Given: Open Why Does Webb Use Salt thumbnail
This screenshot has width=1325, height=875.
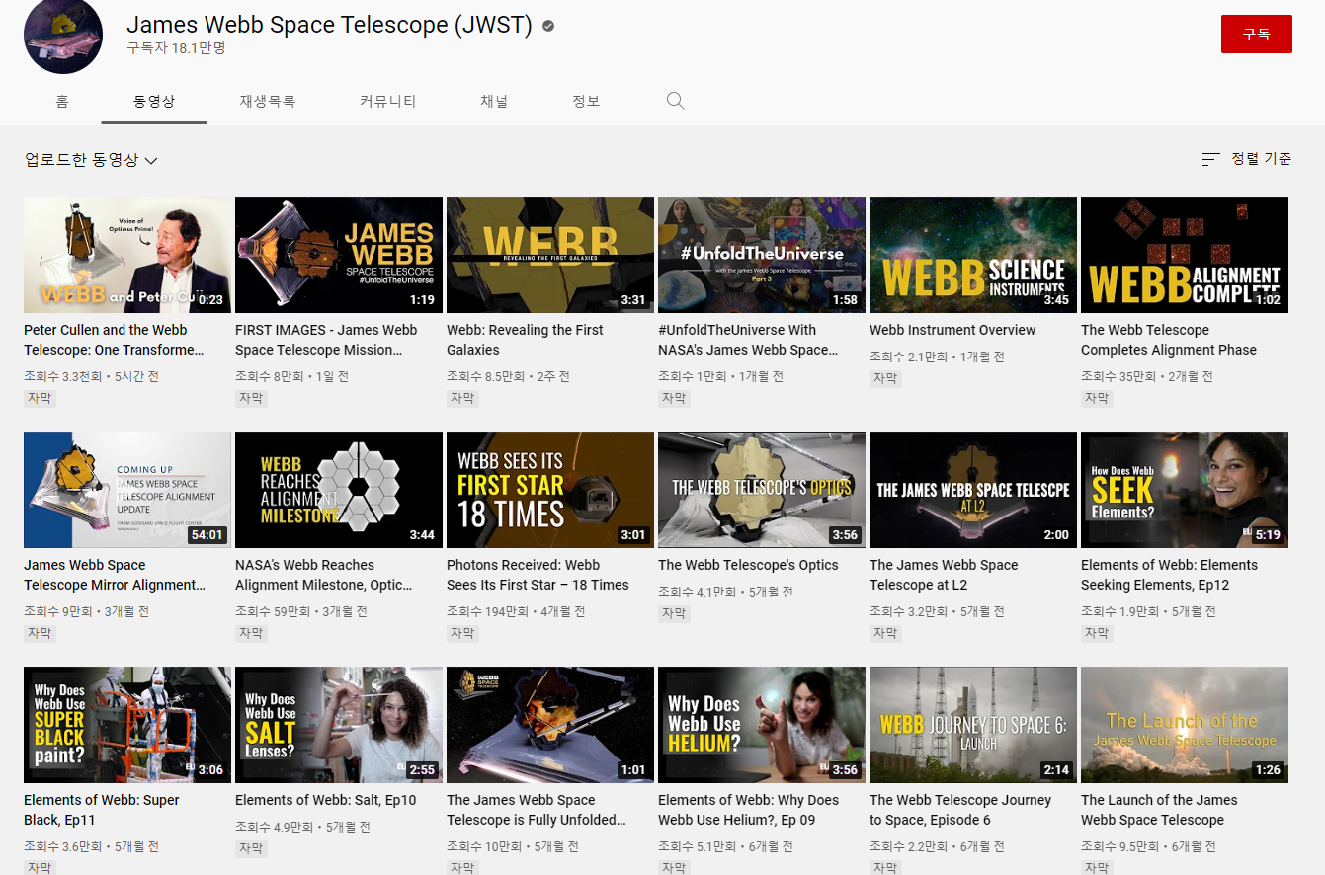Looking at the screenshot, I should click(339, 725).
